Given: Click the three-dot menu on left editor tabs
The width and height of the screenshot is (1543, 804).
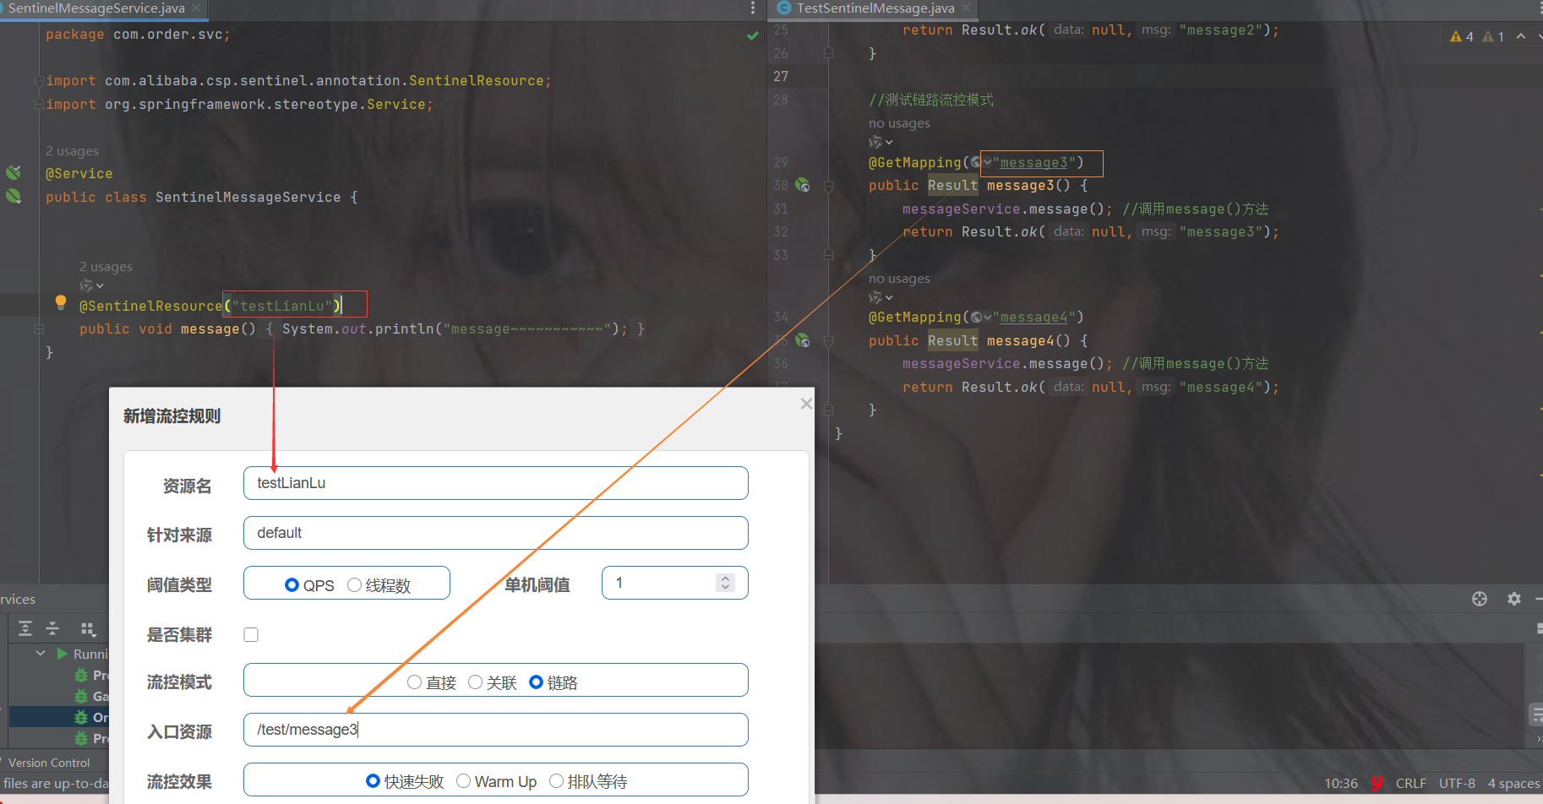Looking at the screenshot, I should 753,8.
